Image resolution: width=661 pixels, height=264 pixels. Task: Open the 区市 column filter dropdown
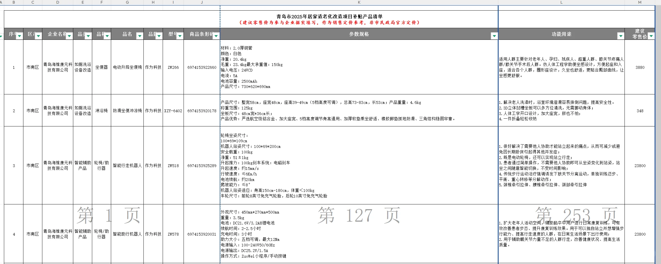38,36
